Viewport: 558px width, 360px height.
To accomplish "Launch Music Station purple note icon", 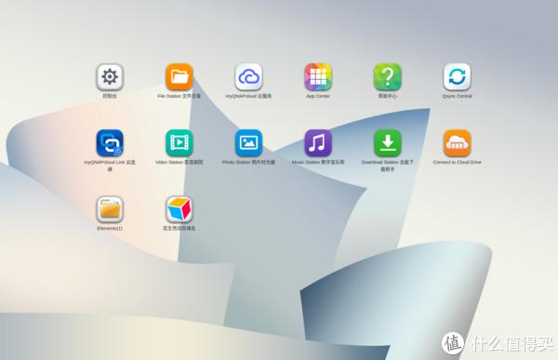I will click(x=318, y=142).
